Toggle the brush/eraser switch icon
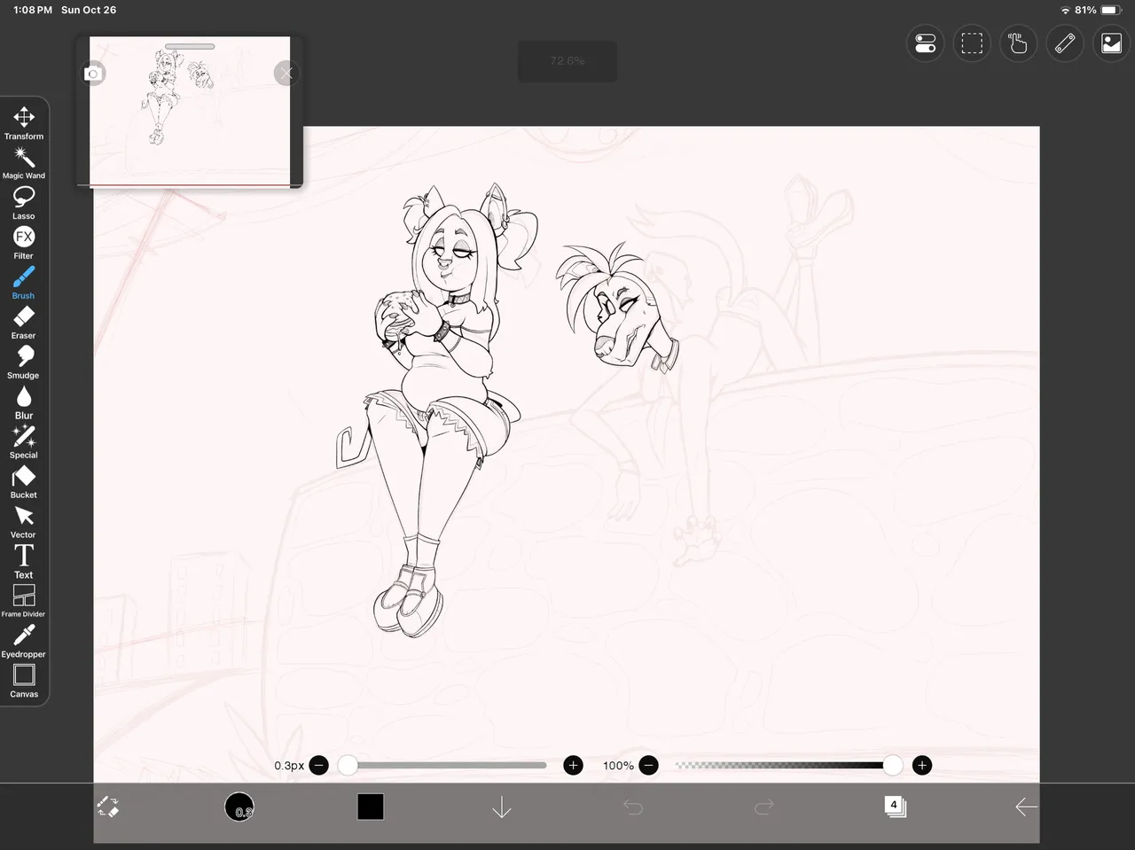 click(x=108, y=807)
